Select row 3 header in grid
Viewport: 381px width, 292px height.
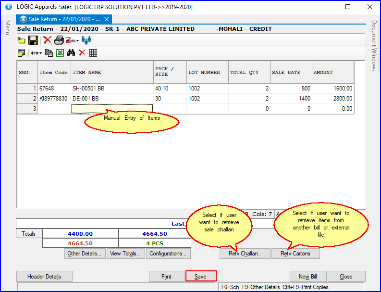[27, 109]
